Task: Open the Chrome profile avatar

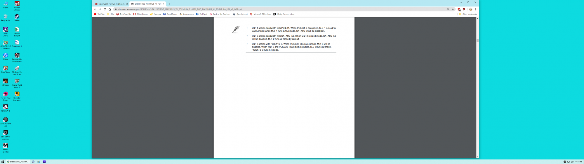Action: click(470, 9)
